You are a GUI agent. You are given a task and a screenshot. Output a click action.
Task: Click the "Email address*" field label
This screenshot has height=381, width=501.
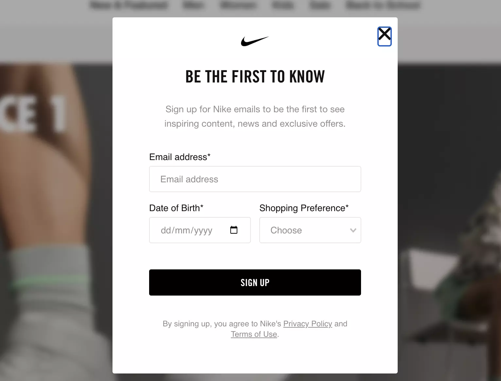180,157
